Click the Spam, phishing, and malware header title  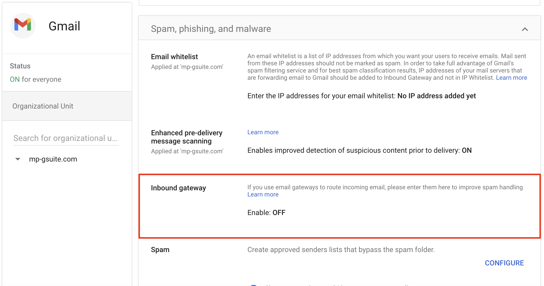[x=211, y=29]
